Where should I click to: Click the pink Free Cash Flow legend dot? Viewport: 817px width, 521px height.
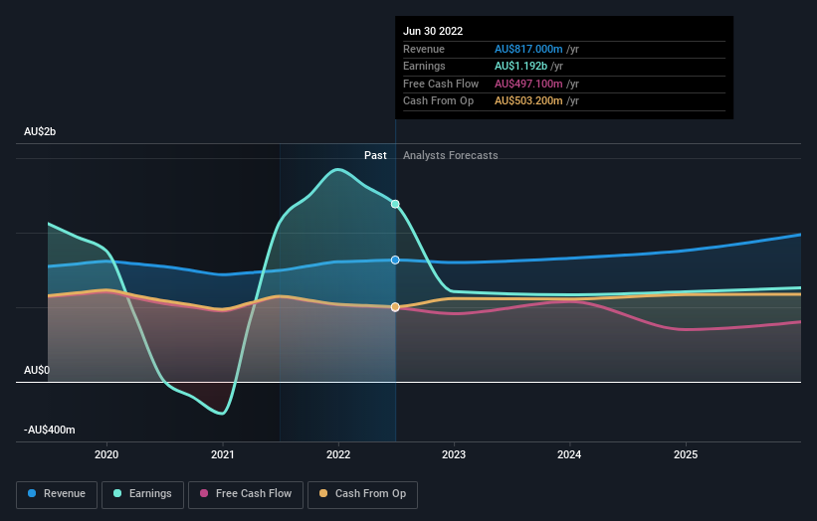[204, 493]
